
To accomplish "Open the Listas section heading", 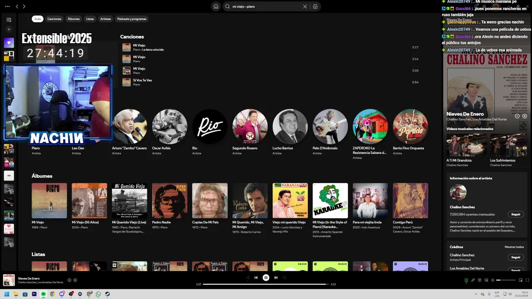I will 38,254.
